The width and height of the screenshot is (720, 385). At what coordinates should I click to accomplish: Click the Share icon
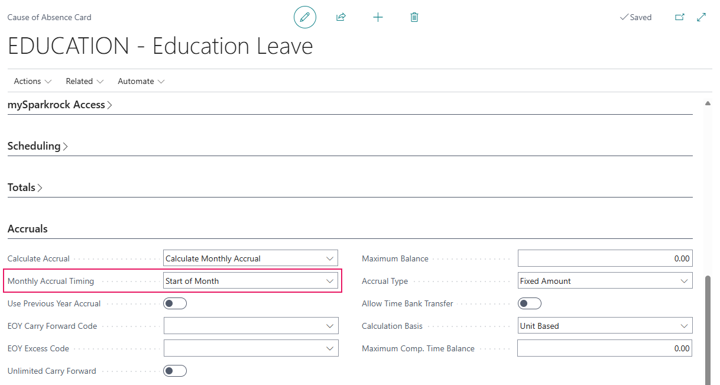coord(341,17)
